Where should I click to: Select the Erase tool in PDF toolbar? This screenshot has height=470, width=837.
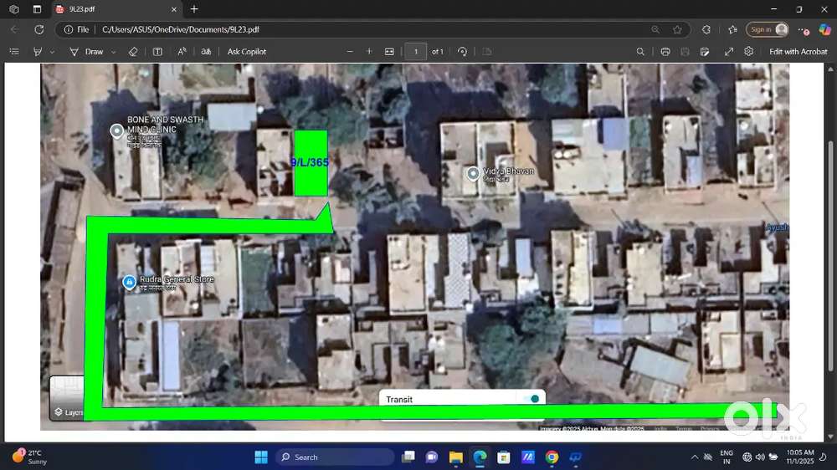tap(133, 52)
